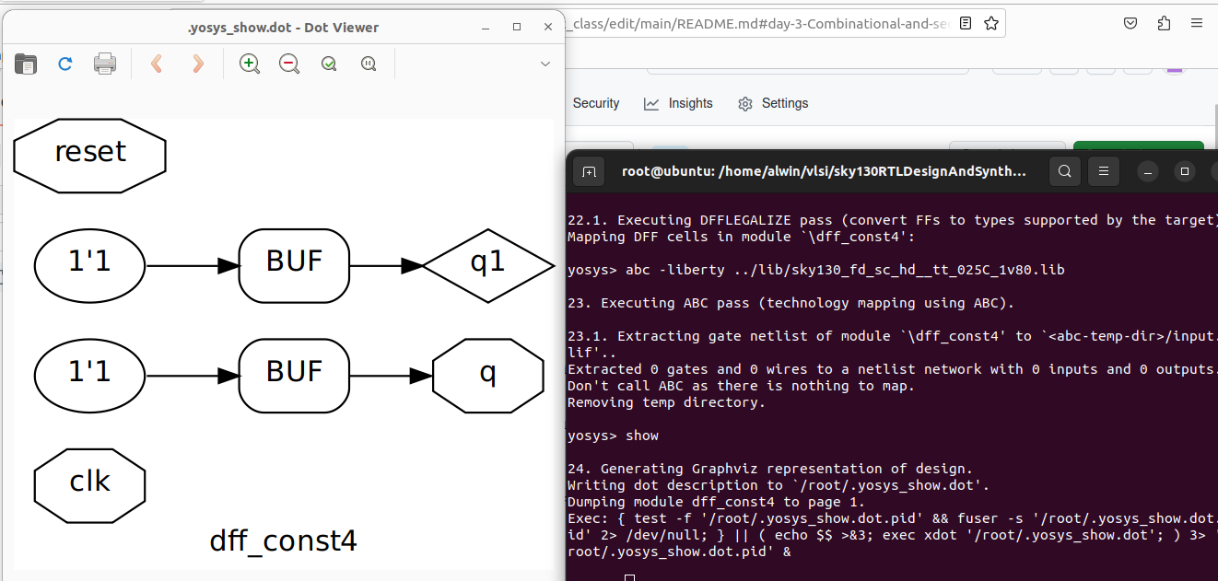Open the GitHub Settings tab
The image size is (1218, 581).
click(x=774, y=103)
